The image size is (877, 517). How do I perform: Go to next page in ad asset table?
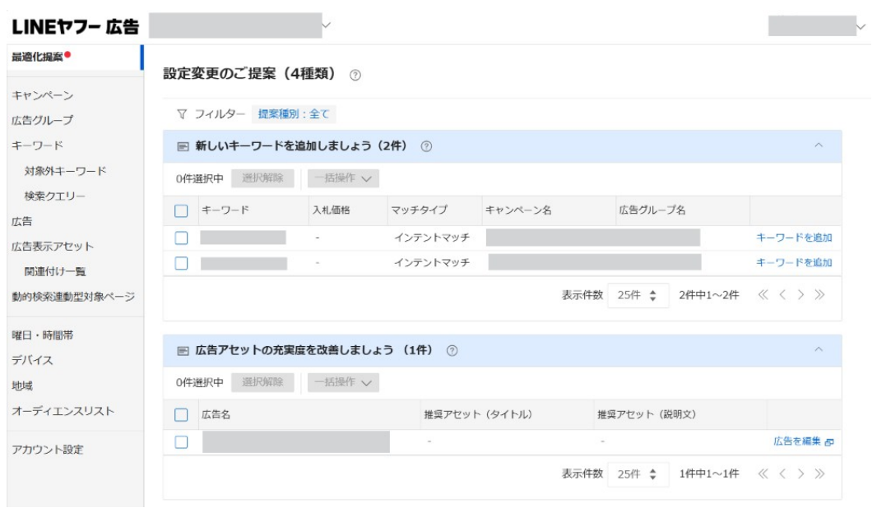pyautogui.click(x=800, y=474)
